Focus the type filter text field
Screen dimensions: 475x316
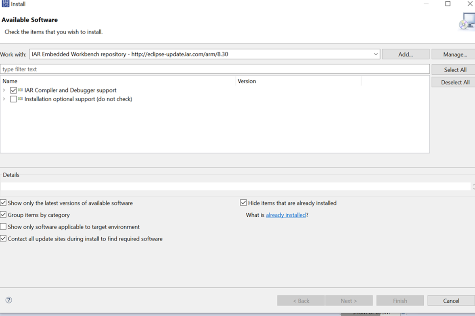coord(215,69)
